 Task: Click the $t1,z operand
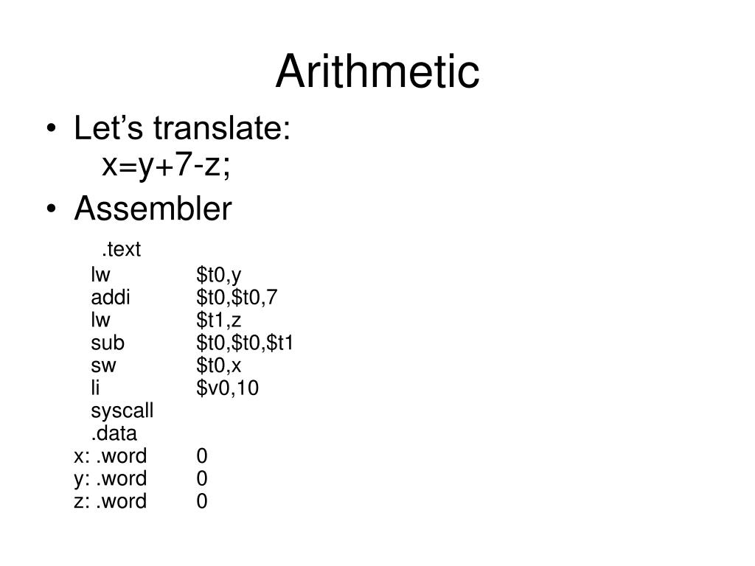[218, 320]
